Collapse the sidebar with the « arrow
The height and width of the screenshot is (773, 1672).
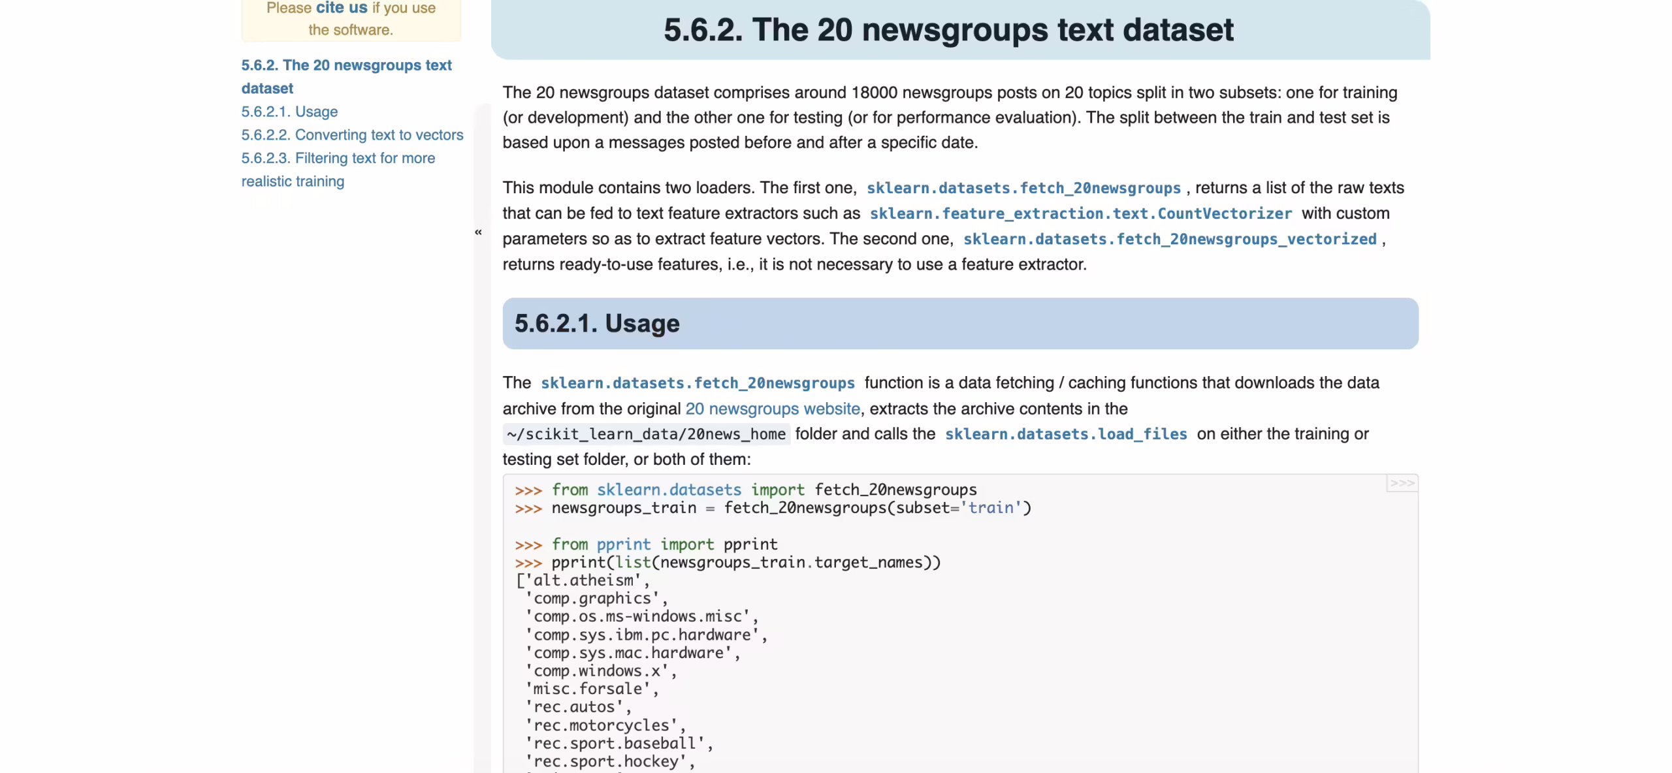point(478,232)
